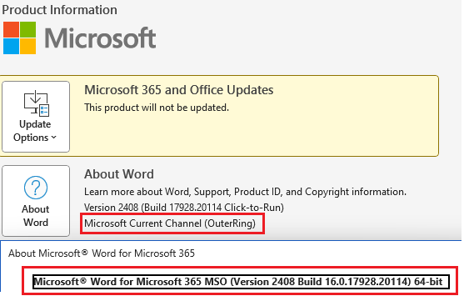The height and width of the screenshot is (301, 464).
Task: Click the Product Information heading
Action: pyautogui.click(x=59, y=10)
